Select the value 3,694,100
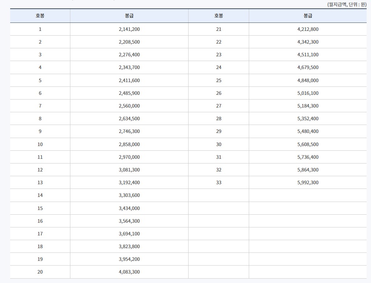The width and height of the screenshot is (371, 283). click(x=129, y=234)
